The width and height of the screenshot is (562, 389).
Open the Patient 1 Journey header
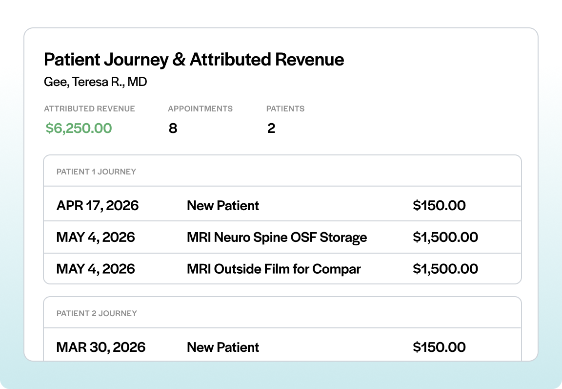(x=282, y=171)
